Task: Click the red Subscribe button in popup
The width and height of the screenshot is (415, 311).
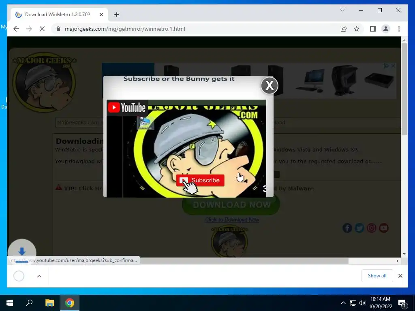Action: coord(200,180)
